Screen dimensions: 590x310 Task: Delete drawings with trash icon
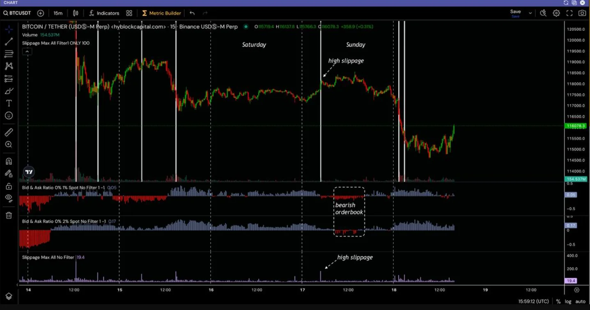click(9, 215)
